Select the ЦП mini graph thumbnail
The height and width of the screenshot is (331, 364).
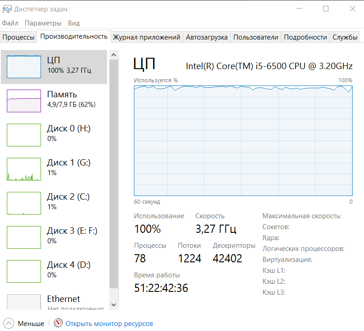pyautogui.click(x=24, y=67)
